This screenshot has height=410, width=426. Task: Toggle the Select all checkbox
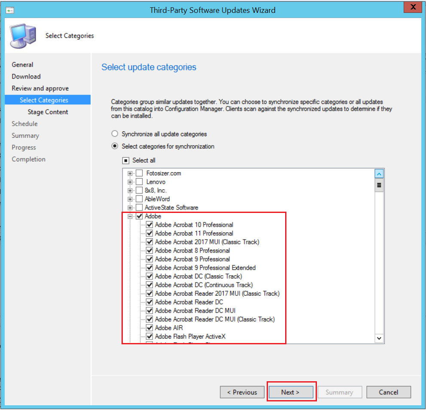tap(125, 161)
